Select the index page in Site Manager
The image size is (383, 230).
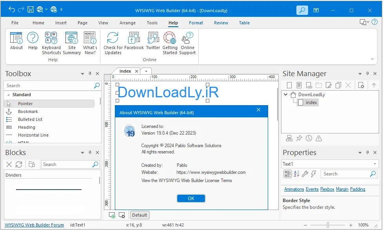click(308, 102)
